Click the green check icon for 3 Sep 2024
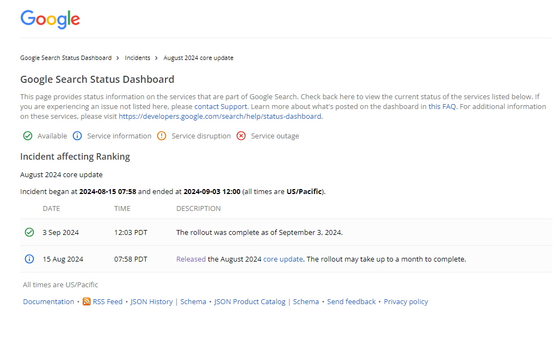Screen dimensions: 559x339 (29, 232)
